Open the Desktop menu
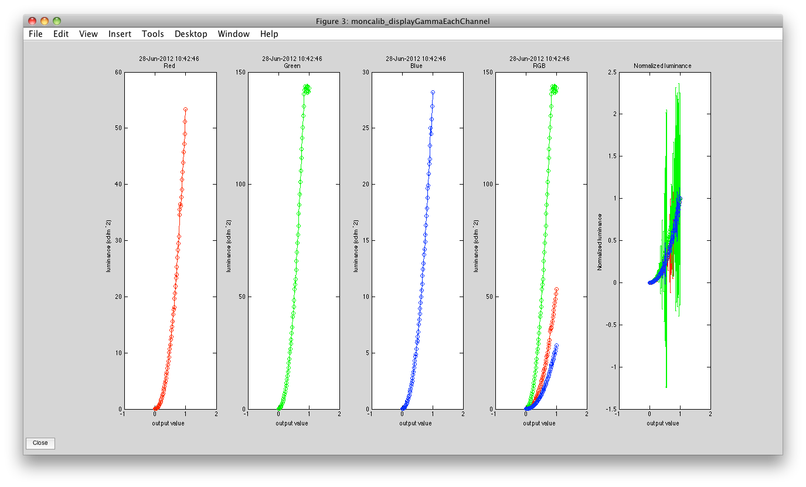Image resolution: width=806 pixels, height=487 pixels. click(x=191, y=34)
